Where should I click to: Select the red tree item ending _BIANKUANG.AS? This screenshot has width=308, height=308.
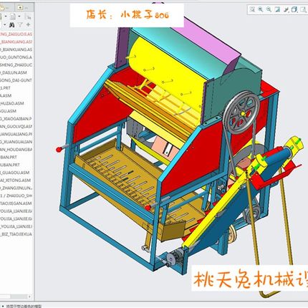(16, 42)
